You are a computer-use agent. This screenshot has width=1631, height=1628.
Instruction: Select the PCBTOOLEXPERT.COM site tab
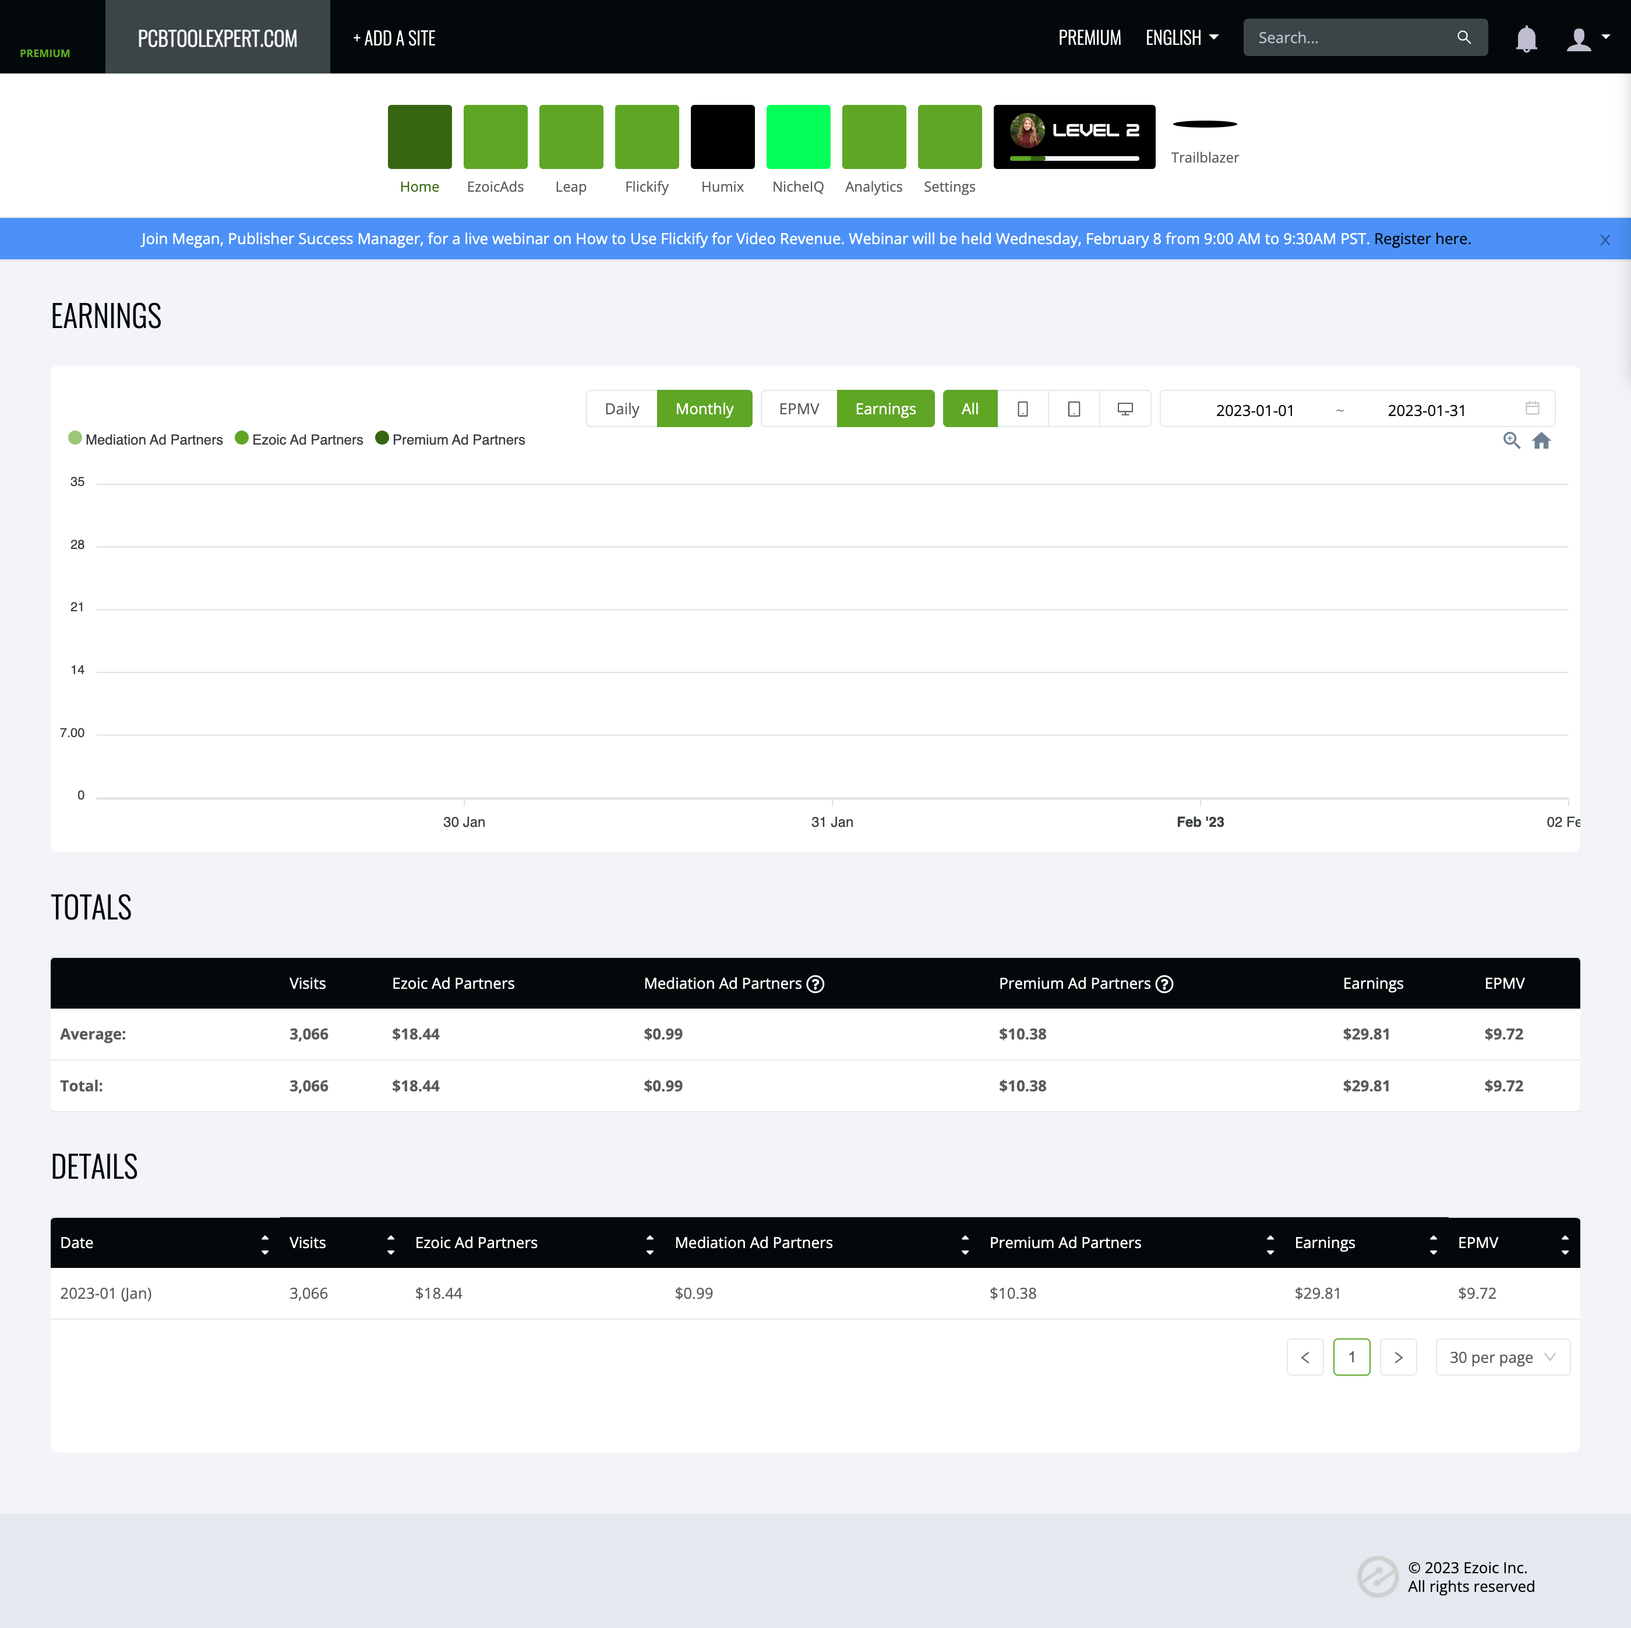(217, 37)
